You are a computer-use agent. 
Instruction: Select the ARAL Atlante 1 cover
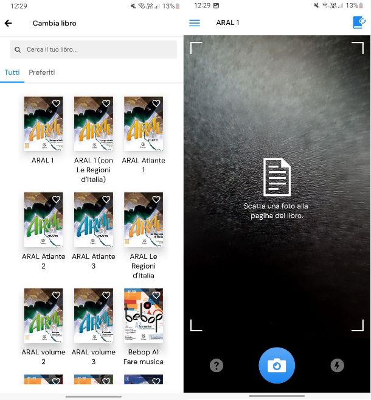[x=144, y=124]
